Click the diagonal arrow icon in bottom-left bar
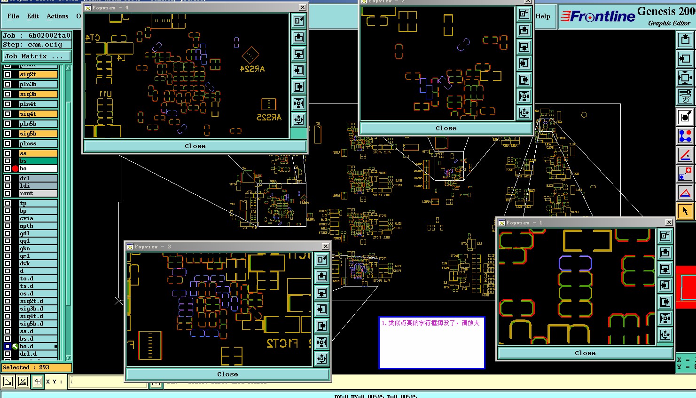This screenshot has height=398, width=696. click(8, 382)
